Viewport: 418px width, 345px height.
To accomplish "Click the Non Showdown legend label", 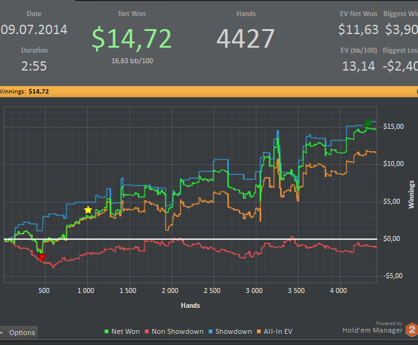I will pyautogui.click(x=178, y=331).
